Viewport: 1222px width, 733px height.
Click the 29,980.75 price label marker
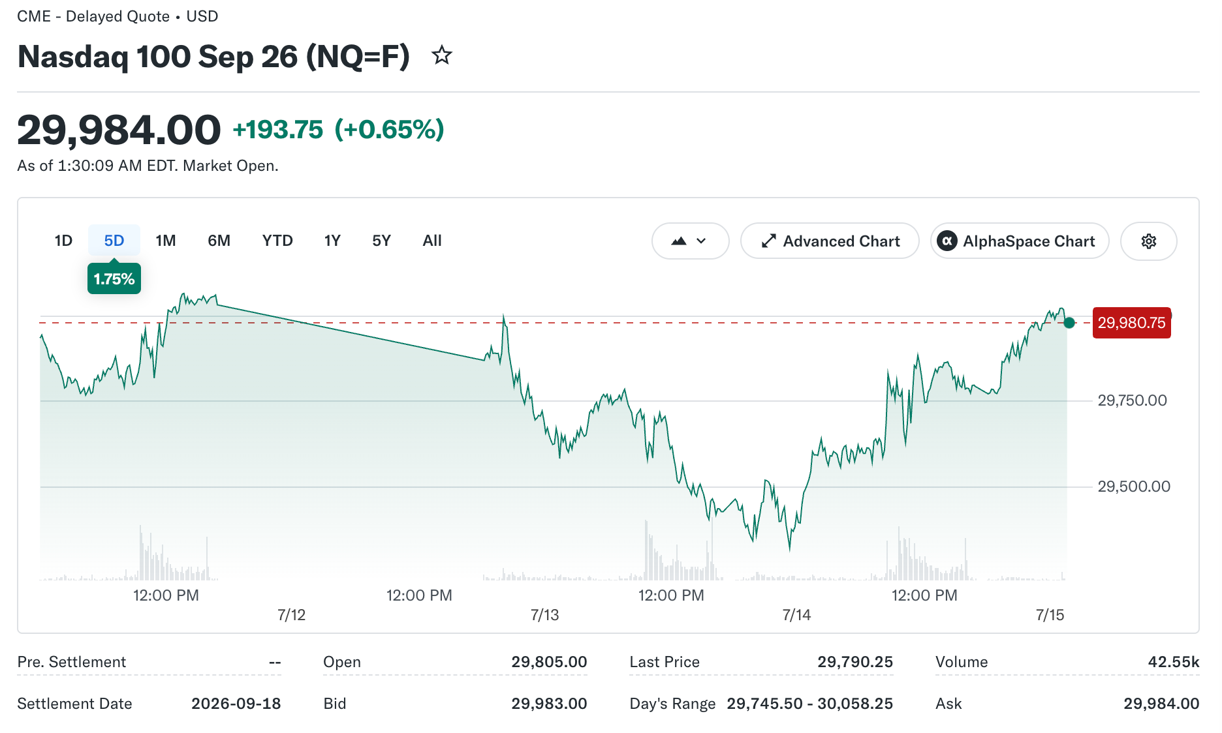click(x=1131, y=323)
